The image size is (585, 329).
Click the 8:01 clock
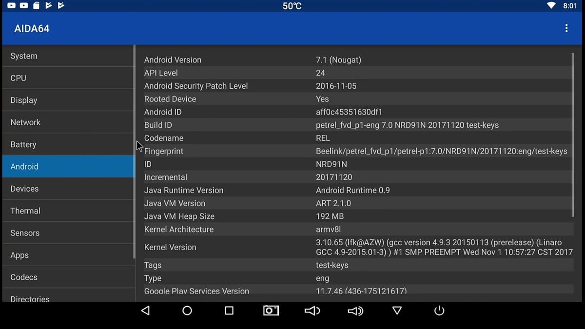(x=570, y=6)
